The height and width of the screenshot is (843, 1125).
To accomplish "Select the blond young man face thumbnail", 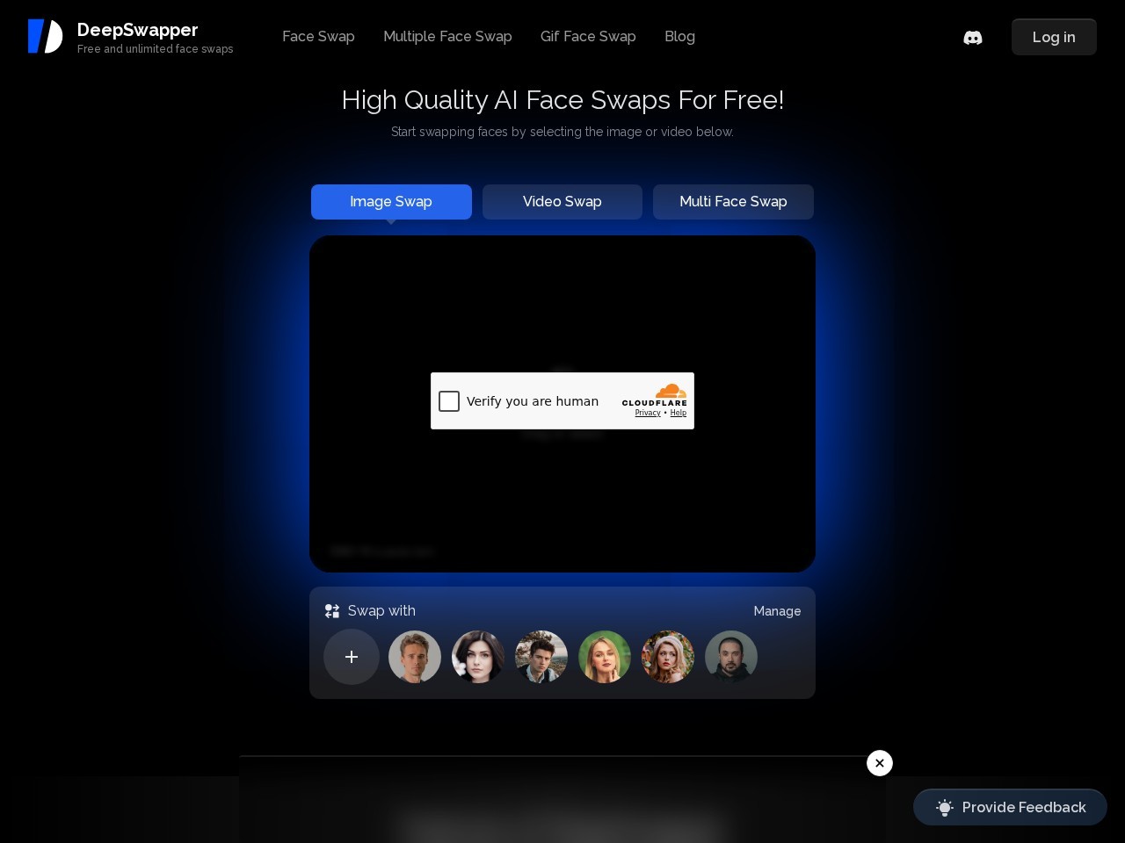I will coord(415,657).
